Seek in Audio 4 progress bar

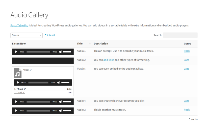(38, 102)
